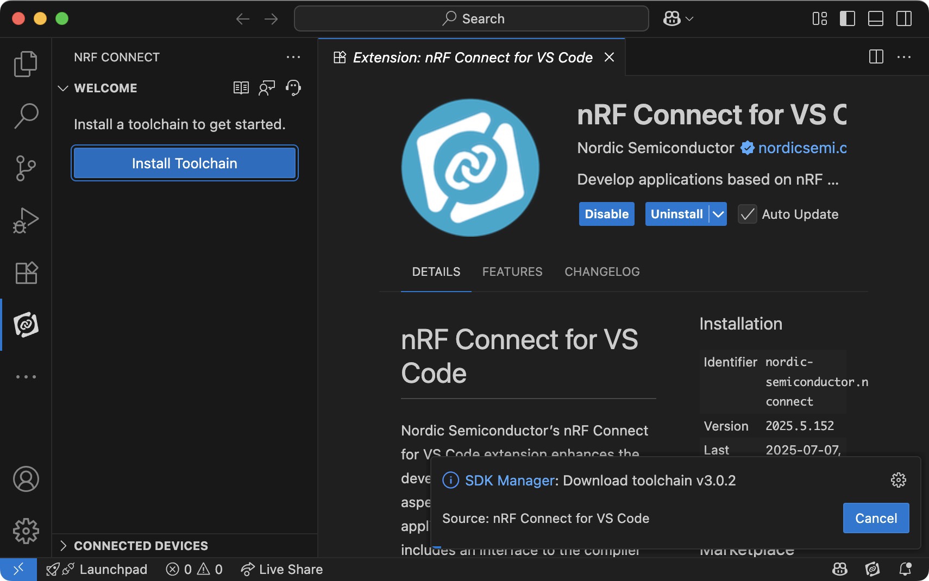This screenshot has height=581, width=929.
Task: Toggle the bottom panel visibility
Action: (x=875, y=18)
